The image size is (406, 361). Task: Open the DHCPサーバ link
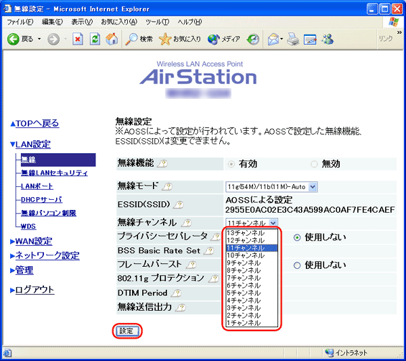click(41, 200)
